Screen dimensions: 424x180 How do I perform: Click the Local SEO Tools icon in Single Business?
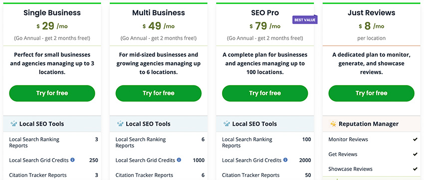click(x=14, y=124)
